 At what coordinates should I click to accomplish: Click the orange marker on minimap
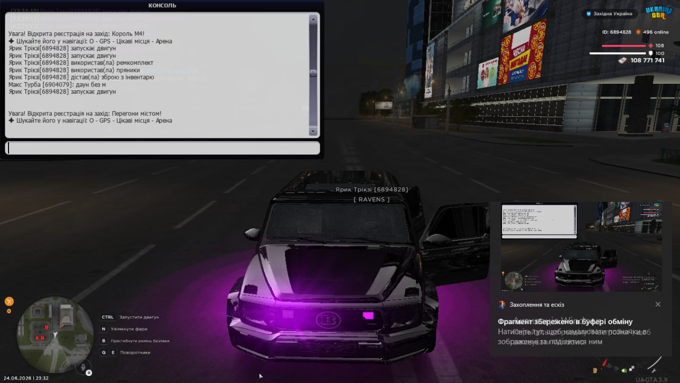[x=64, y=325]
